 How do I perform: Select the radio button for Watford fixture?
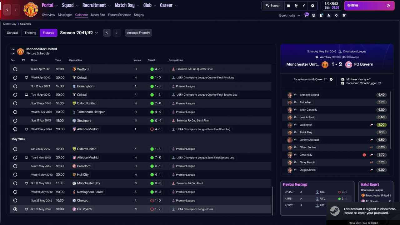coord(15,69)
